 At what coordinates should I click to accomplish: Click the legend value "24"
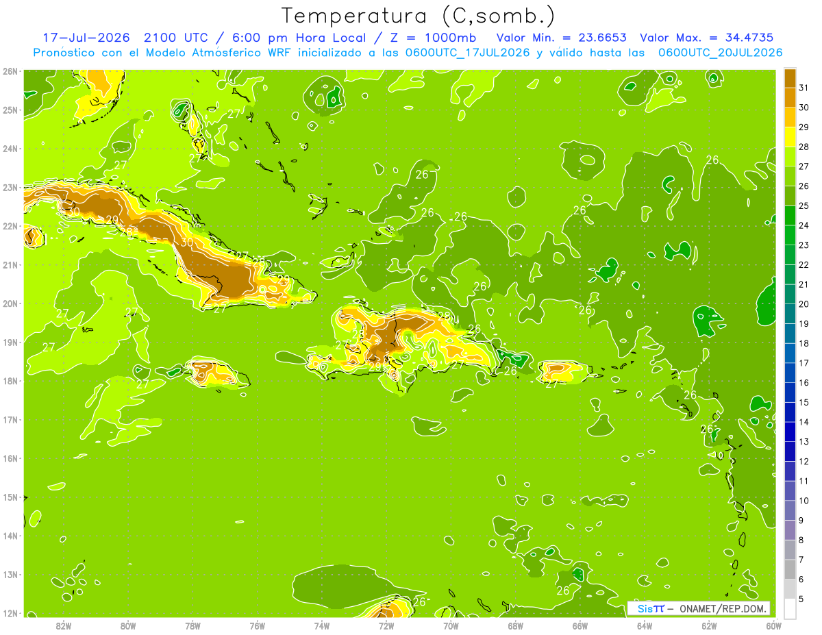pos(804,225)
